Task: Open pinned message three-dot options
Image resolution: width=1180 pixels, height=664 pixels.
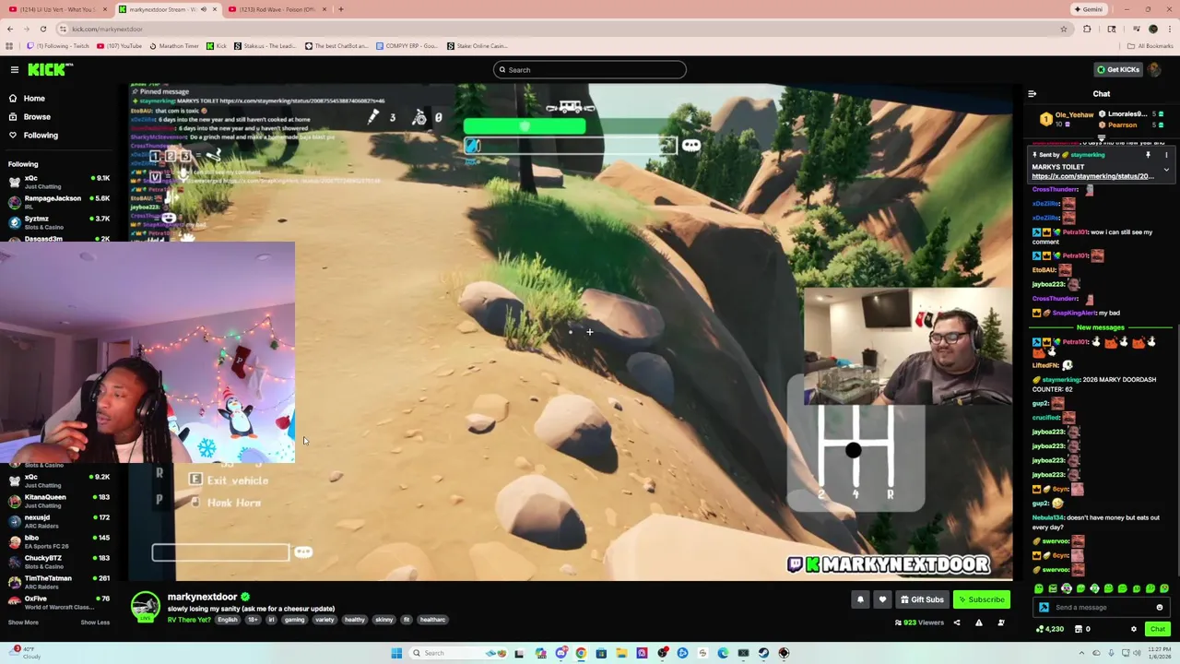Action: [1166, 155]
